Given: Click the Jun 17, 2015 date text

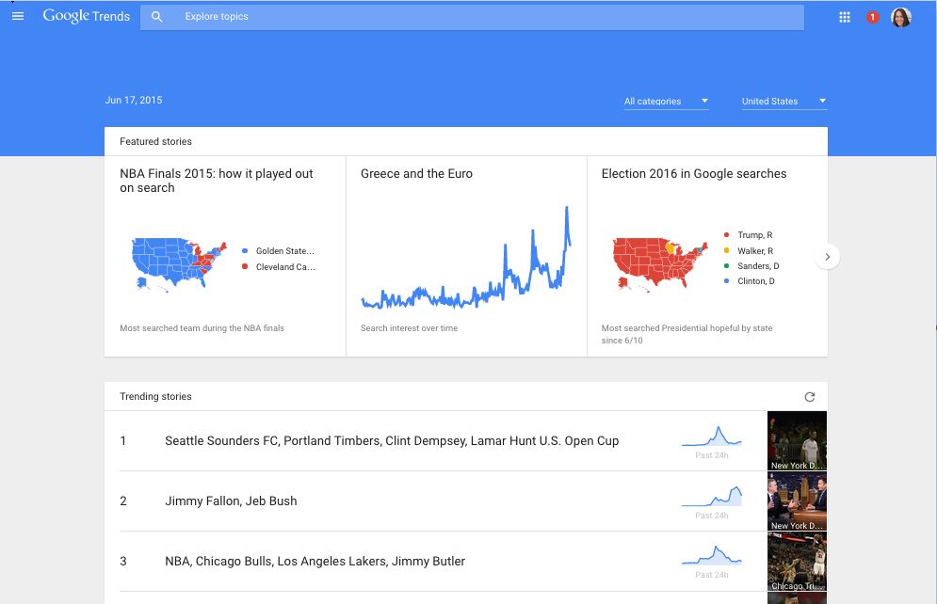Looking at the screenshot, I should (134, 101).
